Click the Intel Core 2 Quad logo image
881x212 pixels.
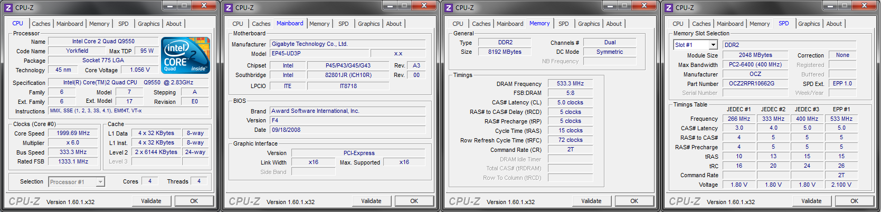(186, 55)
